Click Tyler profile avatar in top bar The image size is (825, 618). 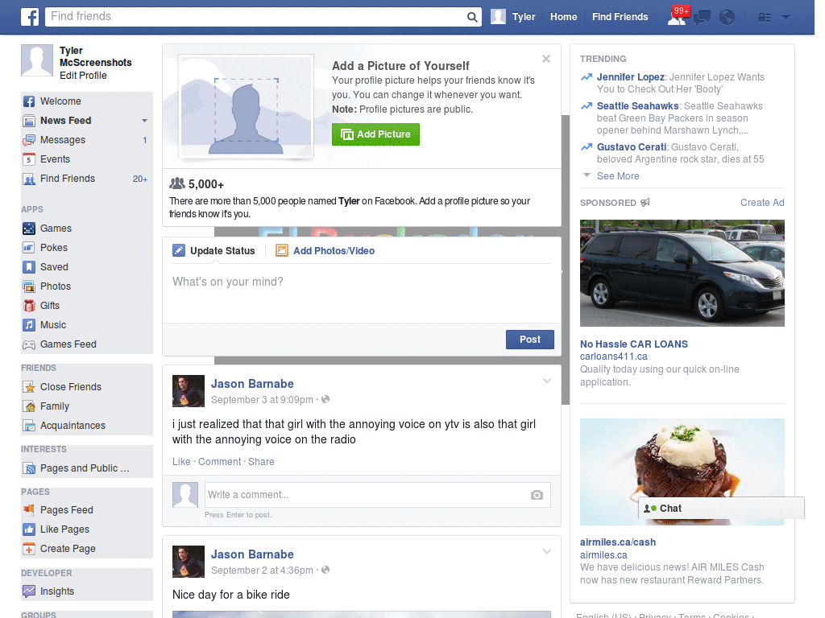tap(498, 17)
